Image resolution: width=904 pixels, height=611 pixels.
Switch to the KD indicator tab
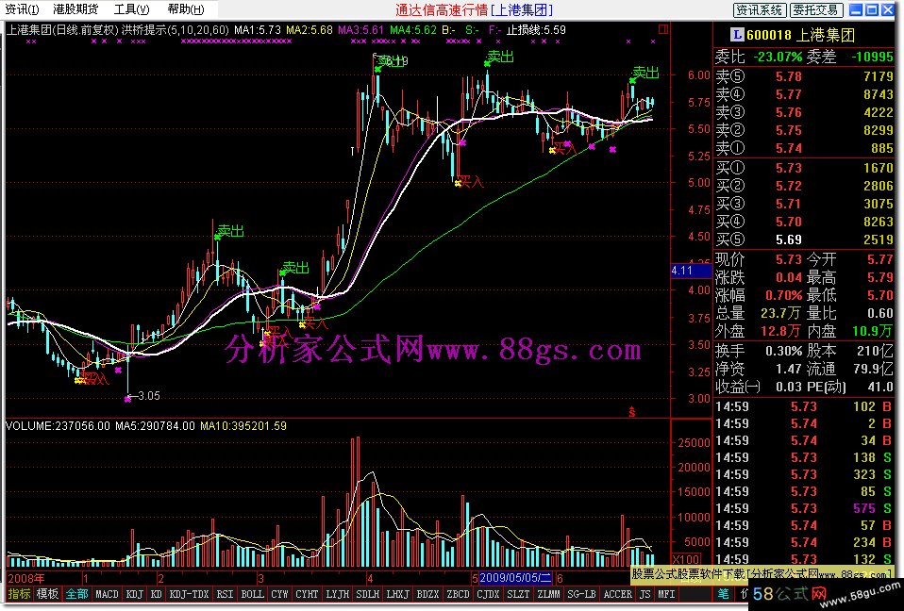(156, 594)
